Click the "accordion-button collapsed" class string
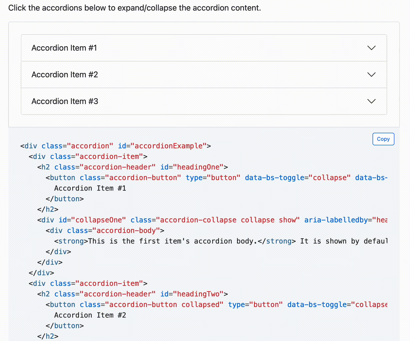Viewport: 410px width, 341px height. tap(164, 304)
